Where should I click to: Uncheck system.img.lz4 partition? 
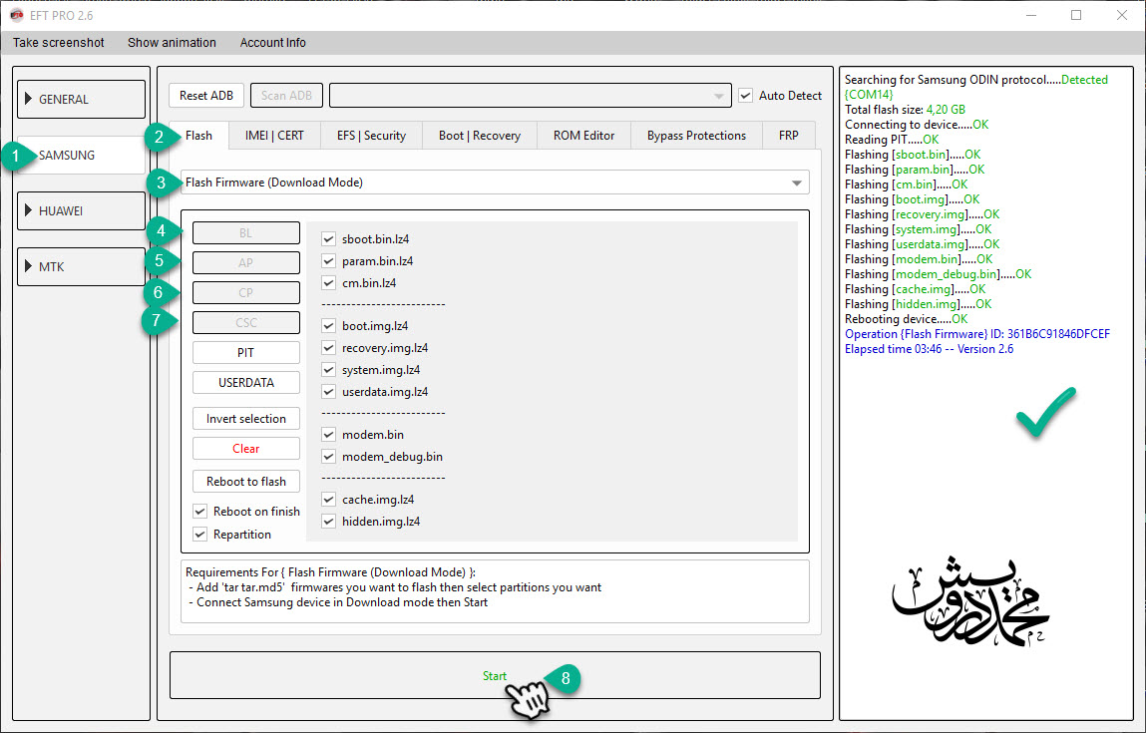coord(329,370)
